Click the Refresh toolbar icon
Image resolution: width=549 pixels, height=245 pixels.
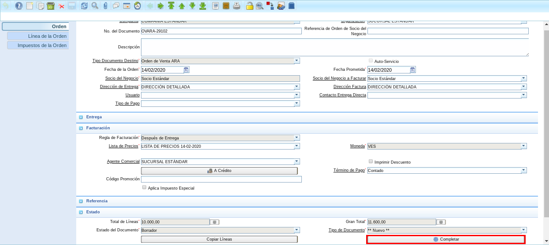pyautogui.click(x=84, y=6)
